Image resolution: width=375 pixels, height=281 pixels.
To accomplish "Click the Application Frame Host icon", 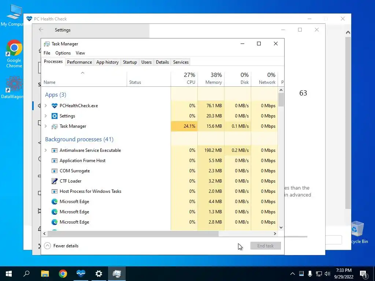I will pyautogui.click(x=55, y=161).
